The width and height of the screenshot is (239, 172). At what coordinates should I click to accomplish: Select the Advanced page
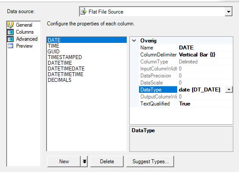tap(27, 39)
